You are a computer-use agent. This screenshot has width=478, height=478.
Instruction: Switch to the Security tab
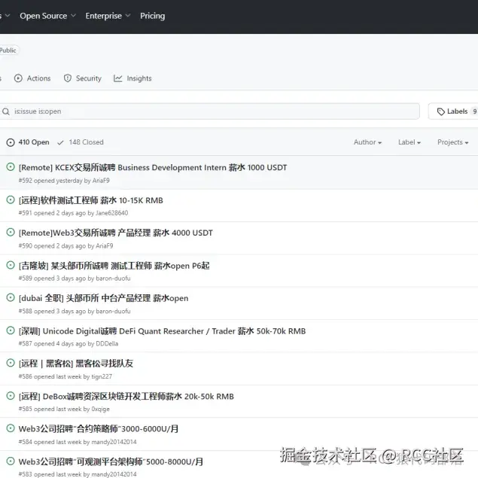coord(82,78)
